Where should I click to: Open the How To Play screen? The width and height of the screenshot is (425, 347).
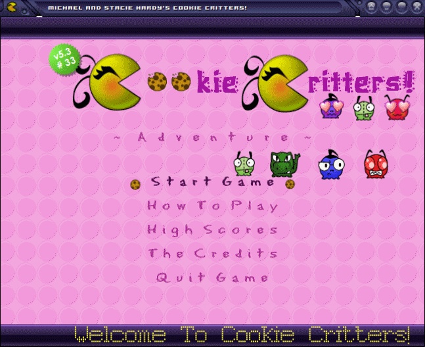tap(213, 206)
